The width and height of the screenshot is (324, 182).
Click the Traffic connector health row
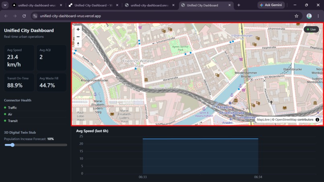pos(35,108)
